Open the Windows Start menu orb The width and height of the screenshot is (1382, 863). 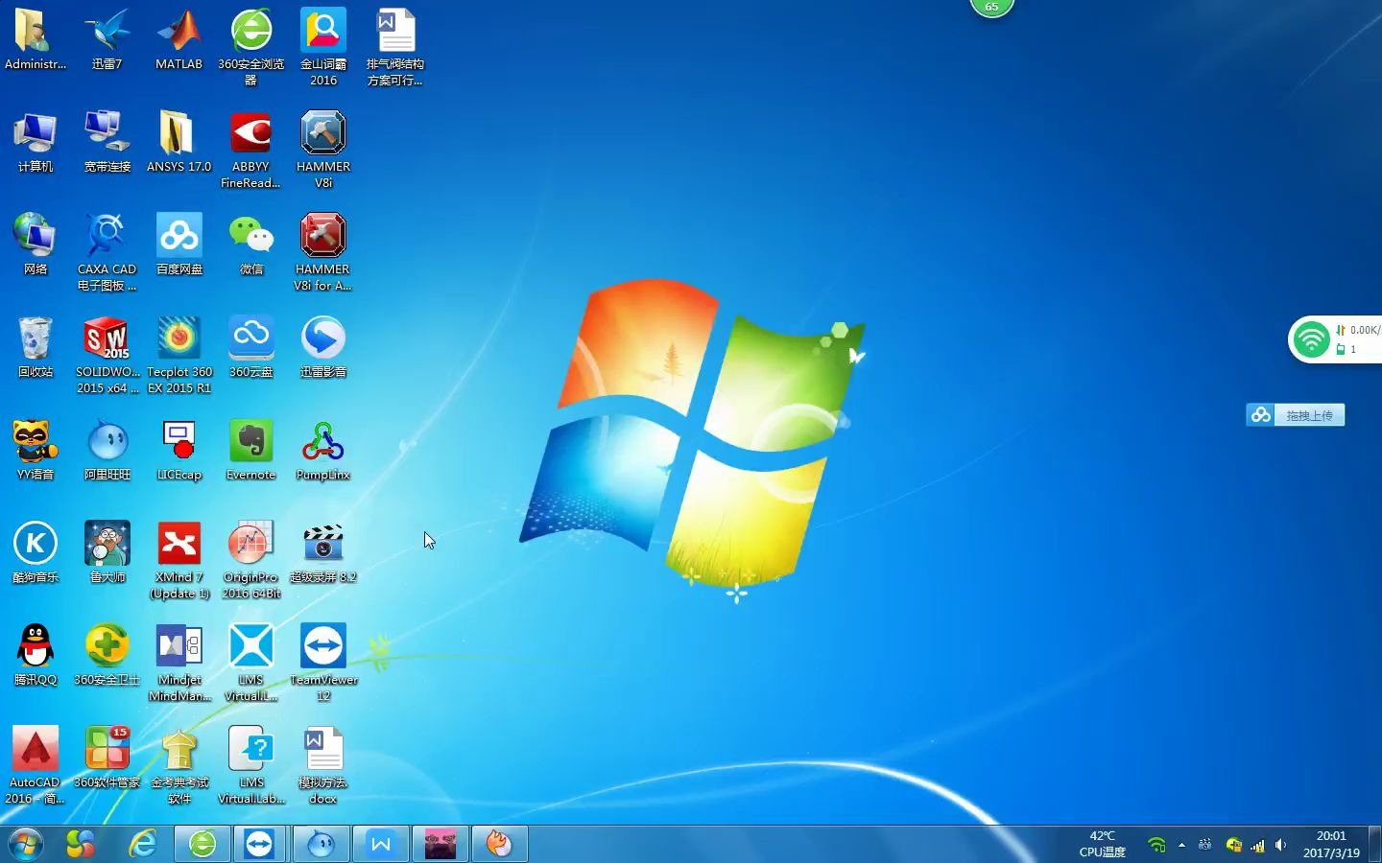(26, 844)
